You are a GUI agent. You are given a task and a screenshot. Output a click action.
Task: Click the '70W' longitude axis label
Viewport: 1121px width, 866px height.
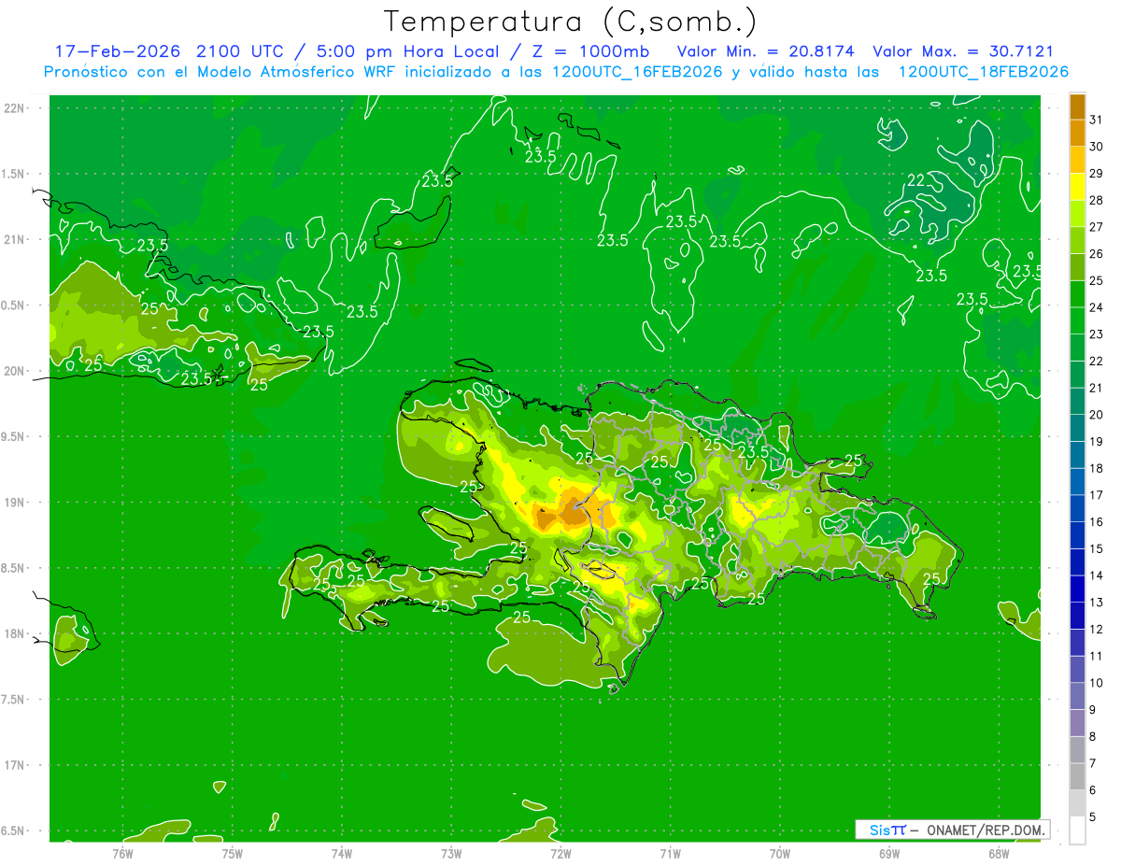(780, 853)
